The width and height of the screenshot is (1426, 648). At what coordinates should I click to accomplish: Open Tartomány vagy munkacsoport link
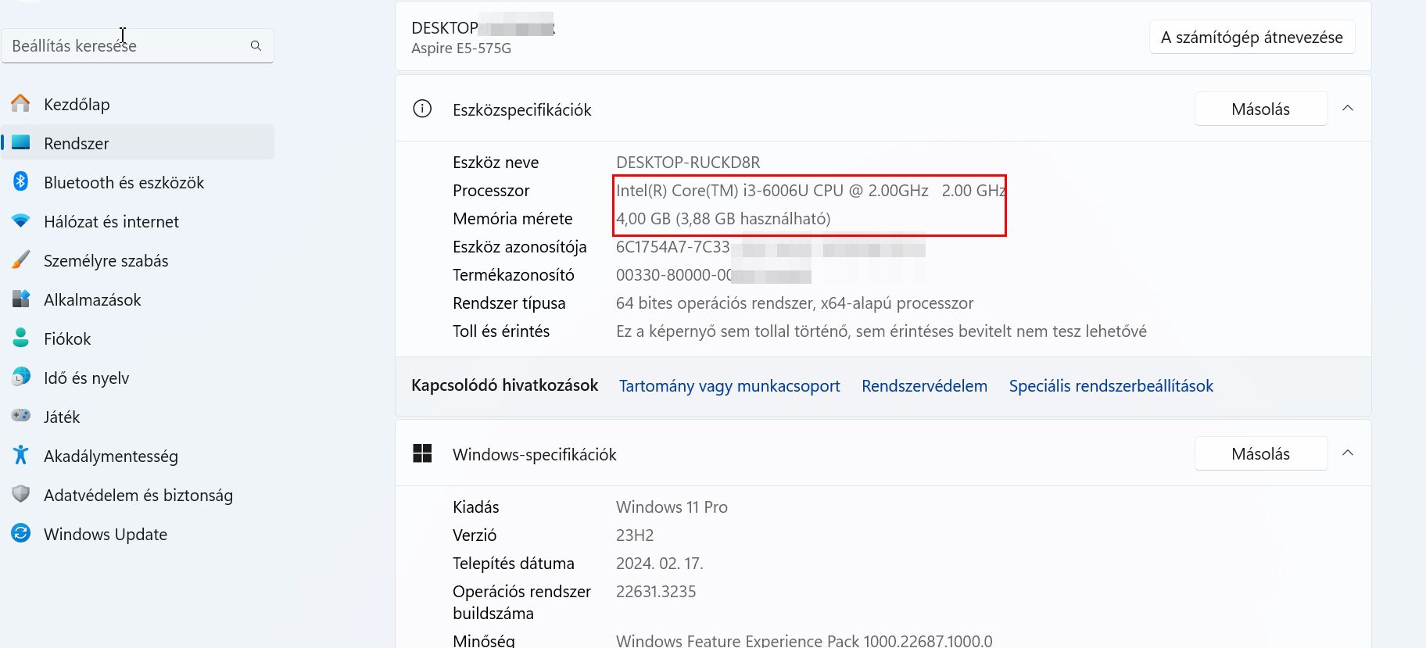(729, 385)
